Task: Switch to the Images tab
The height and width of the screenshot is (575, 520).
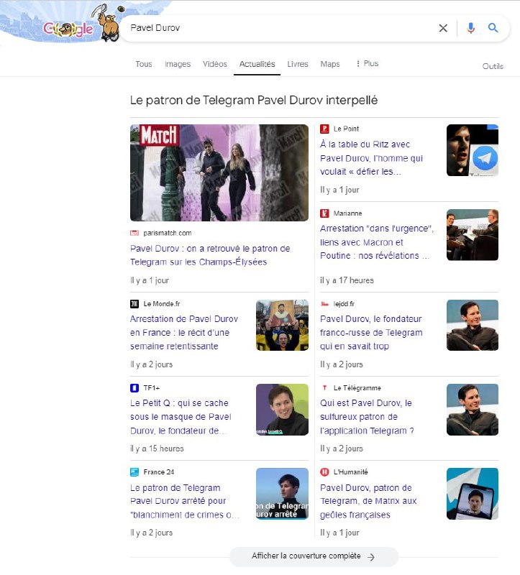Action: coord(178,64)
